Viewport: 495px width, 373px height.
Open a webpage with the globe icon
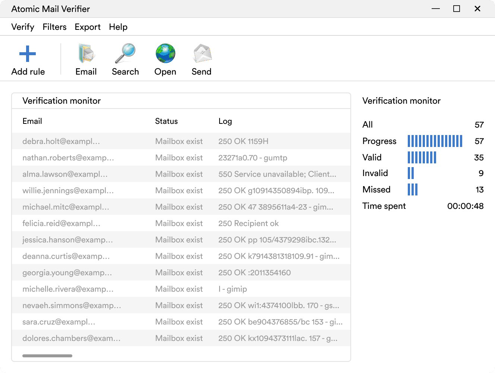click(x=165, y=53)
